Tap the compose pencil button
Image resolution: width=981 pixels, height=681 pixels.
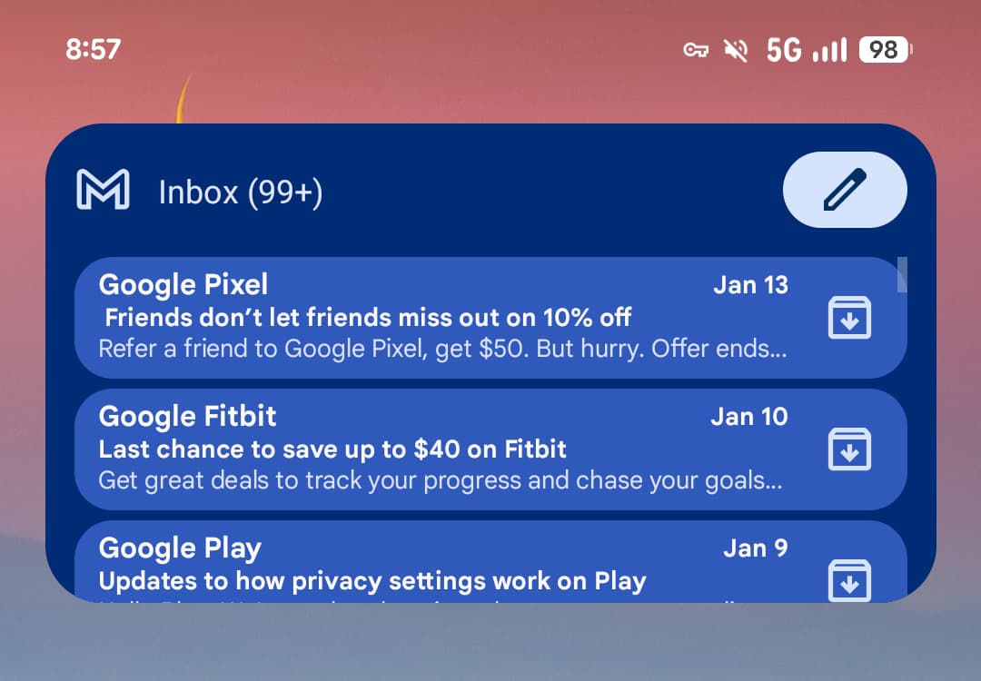pyautogui.click(x=845, y=190)
